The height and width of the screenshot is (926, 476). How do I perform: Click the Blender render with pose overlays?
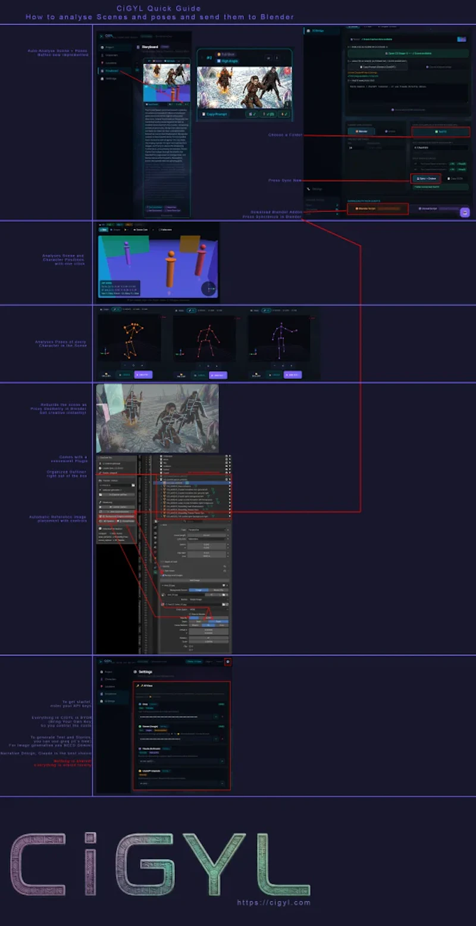click(157, 418)
